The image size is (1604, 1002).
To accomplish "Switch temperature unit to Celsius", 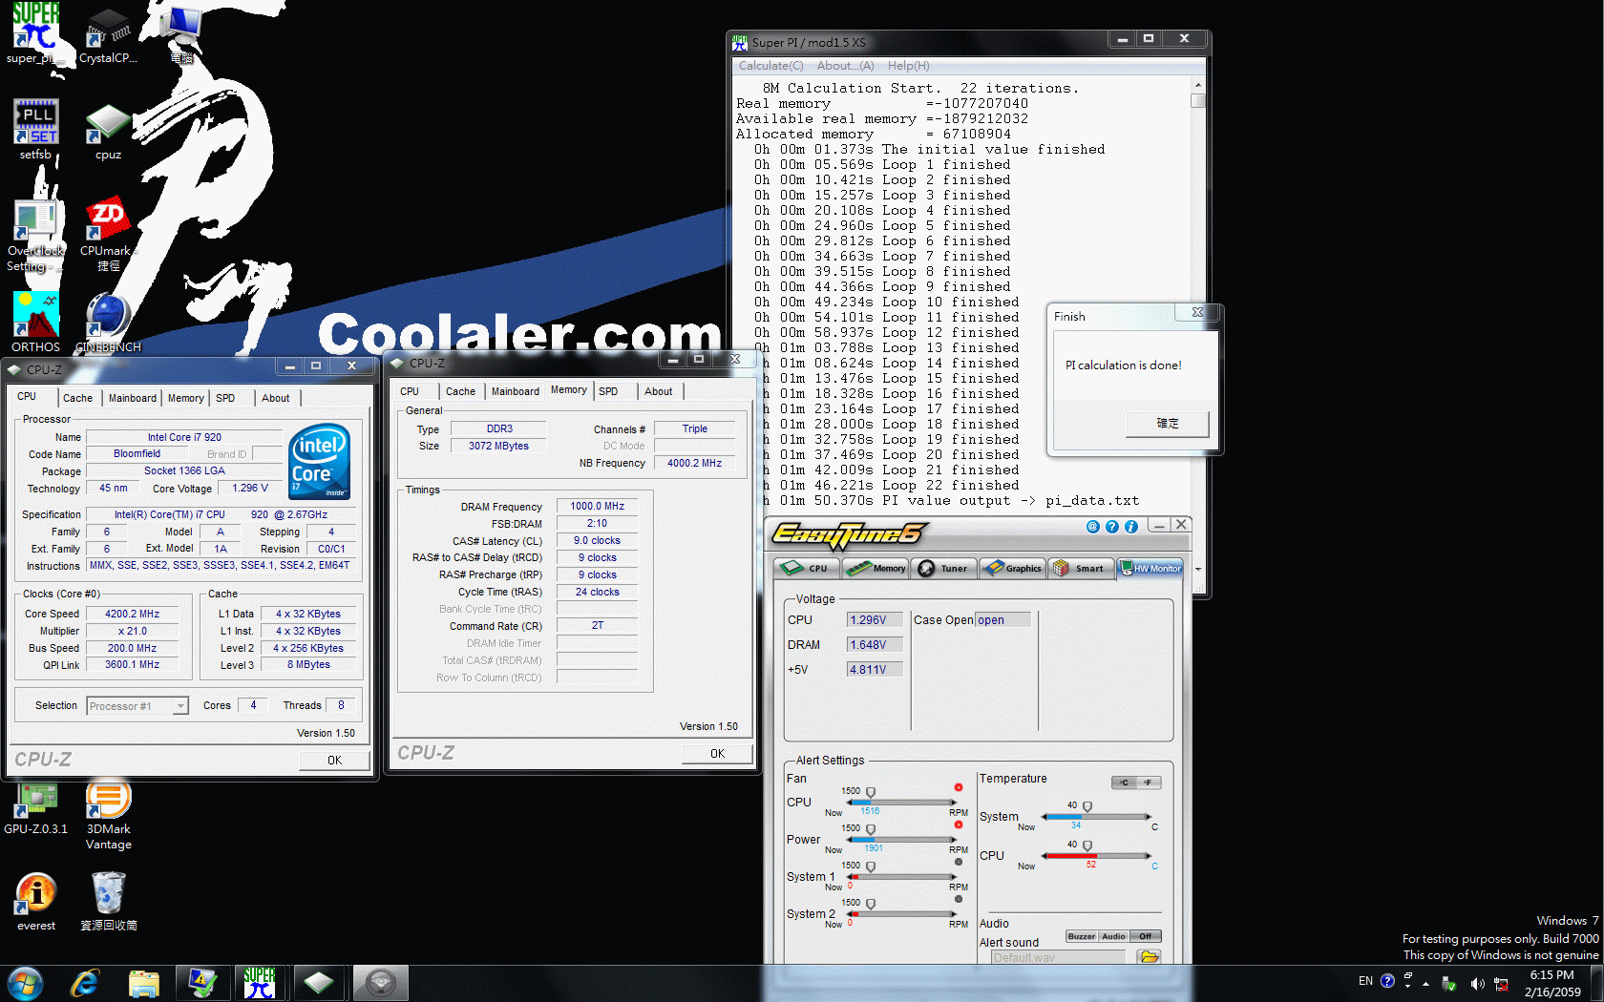I will pyautogui.click(x=1124, y=783).
